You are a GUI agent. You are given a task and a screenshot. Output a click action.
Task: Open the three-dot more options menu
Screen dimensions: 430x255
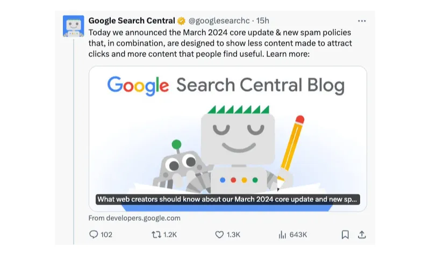362,21
